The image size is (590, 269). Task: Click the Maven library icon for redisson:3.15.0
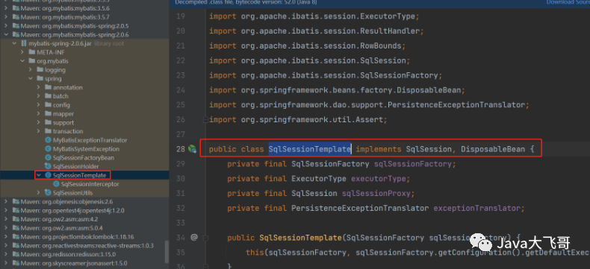16,254
